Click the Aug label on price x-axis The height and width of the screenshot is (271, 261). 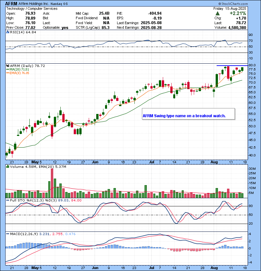214,162
